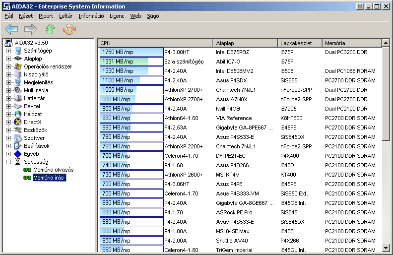This screenshot has height=255, width=393.
Task: Select the Memória írás tree item
Action: click(x=50, y=178)
